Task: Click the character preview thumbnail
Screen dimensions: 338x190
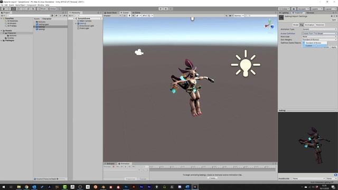Action: (x=307, y=142)
